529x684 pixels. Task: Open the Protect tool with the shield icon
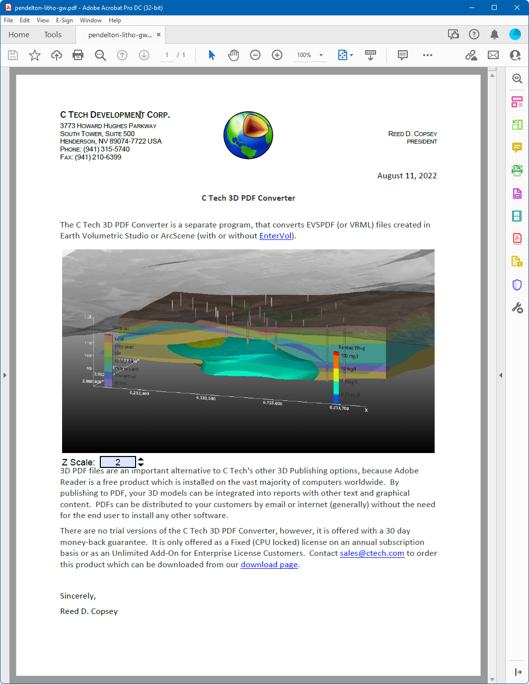(x=517, y=285)
